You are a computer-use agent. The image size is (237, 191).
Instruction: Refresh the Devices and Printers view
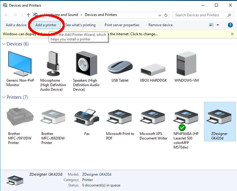[166, 15]
